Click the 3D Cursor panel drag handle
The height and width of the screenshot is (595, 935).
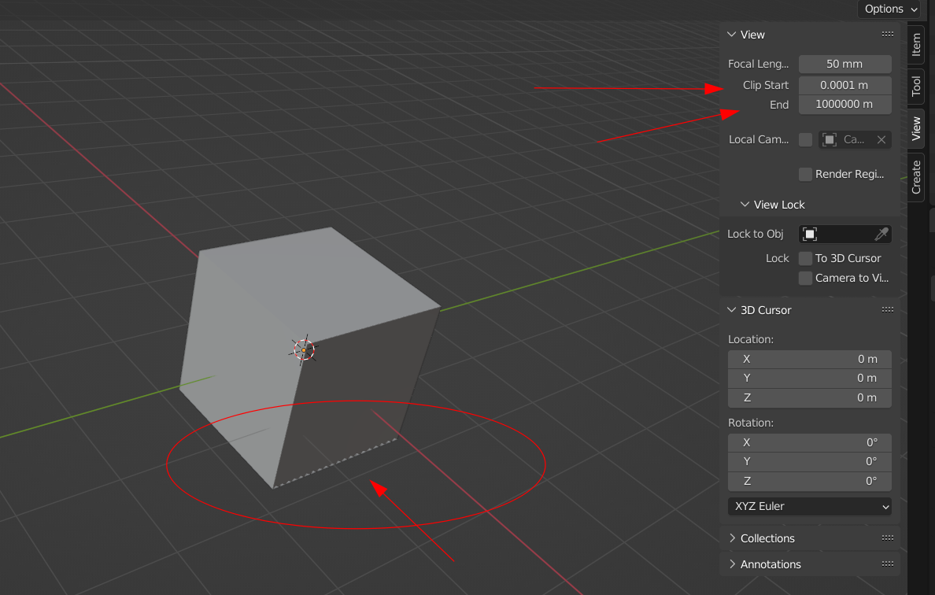pos(887,310)
